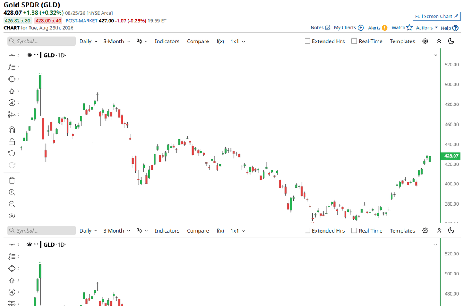Open the Help link
Viewport: 464px width, 306px height.
(x=449, y=28)
